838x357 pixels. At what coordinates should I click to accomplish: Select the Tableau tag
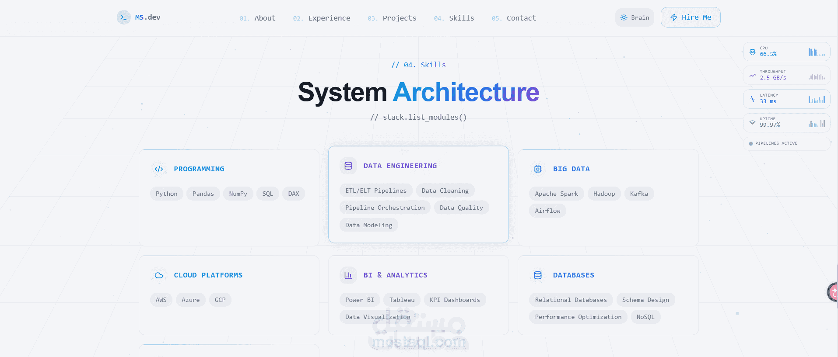[x=402, y=300]
